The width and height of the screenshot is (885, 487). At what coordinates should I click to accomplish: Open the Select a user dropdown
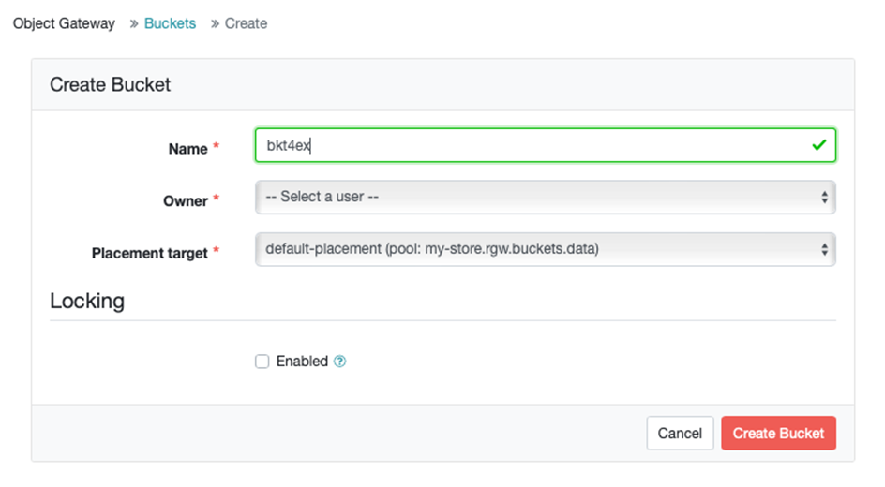(x=546, y=198)
